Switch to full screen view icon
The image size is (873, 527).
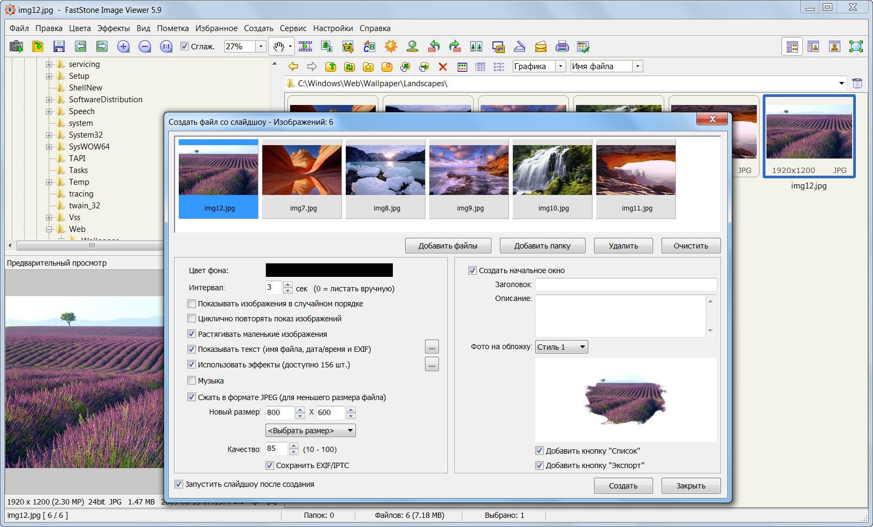[856, 47]
